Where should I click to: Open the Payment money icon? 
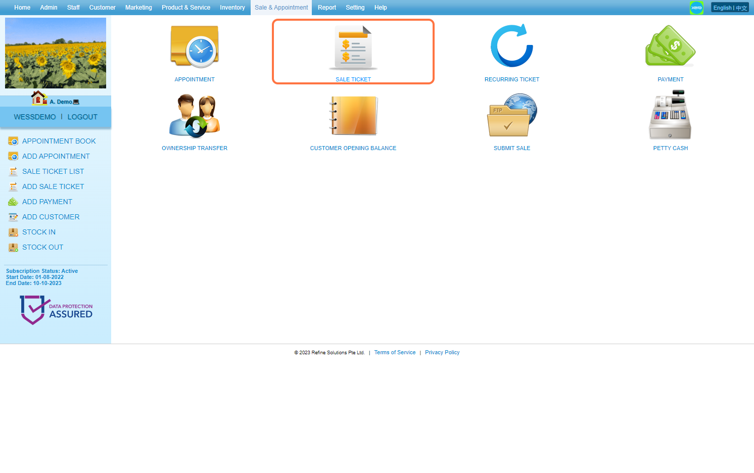(671, 46)
